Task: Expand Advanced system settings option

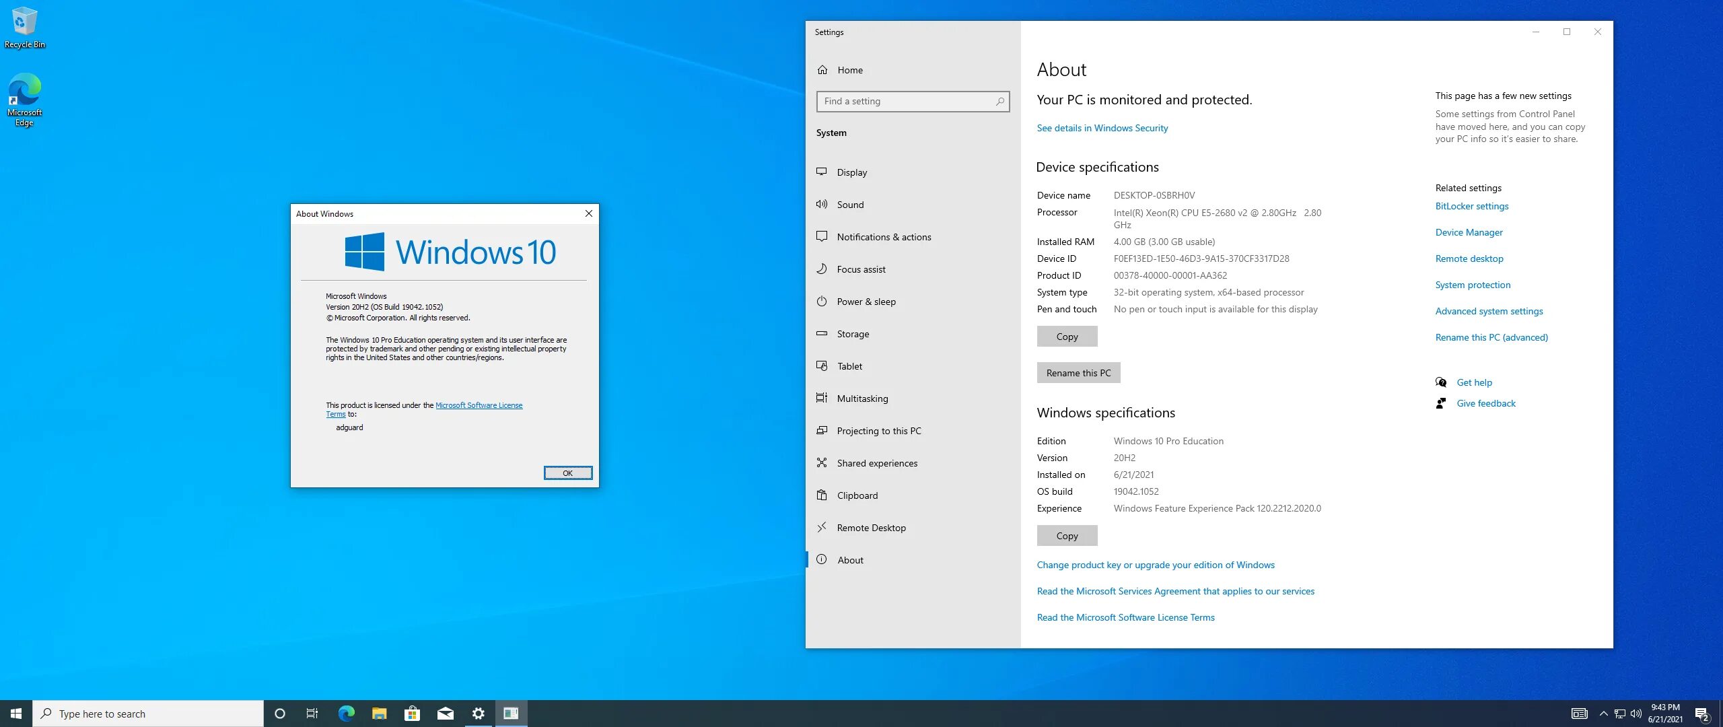Action: 1488,311
